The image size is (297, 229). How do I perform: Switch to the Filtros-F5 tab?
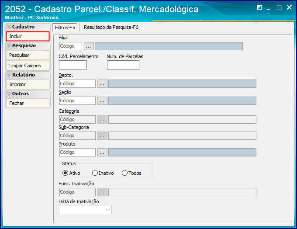point(65,28)
